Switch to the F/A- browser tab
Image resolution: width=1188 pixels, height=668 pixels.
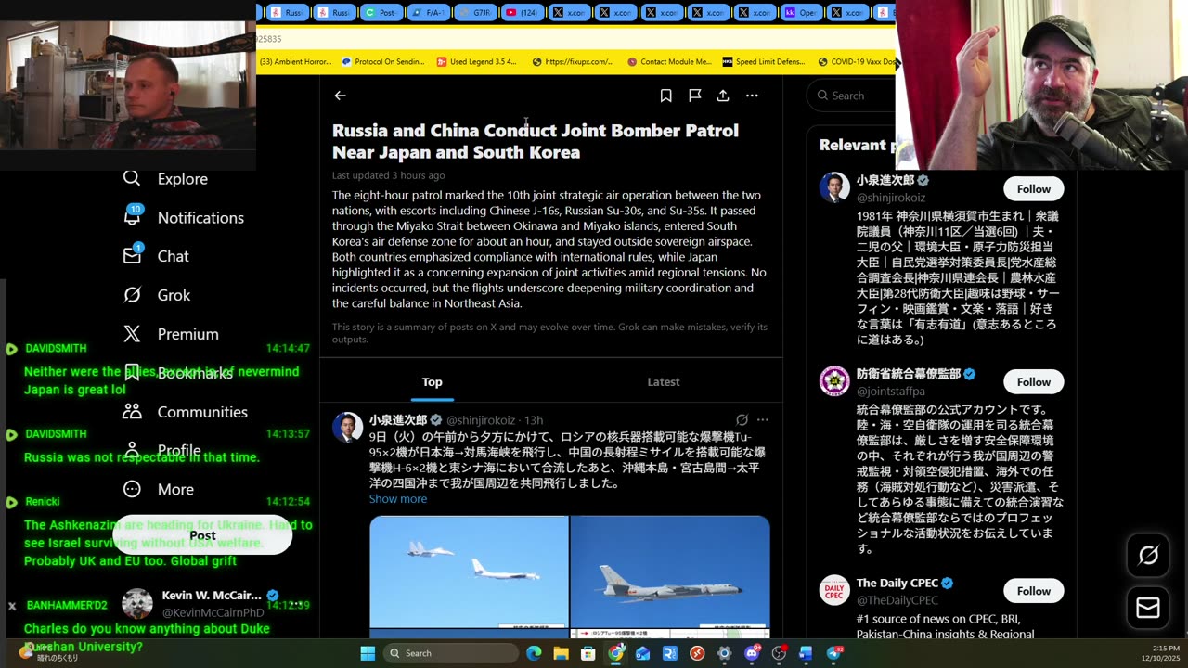[428, 12]
